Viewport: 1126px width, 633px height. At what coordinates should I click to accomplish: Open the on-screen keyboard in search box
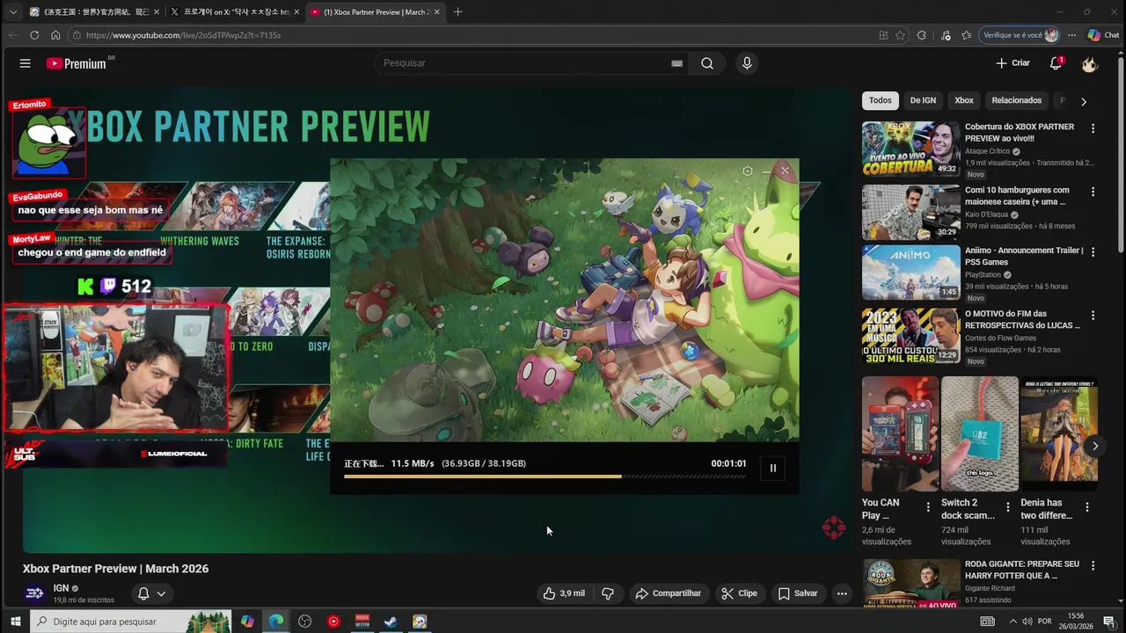click(x=676, y=63)
